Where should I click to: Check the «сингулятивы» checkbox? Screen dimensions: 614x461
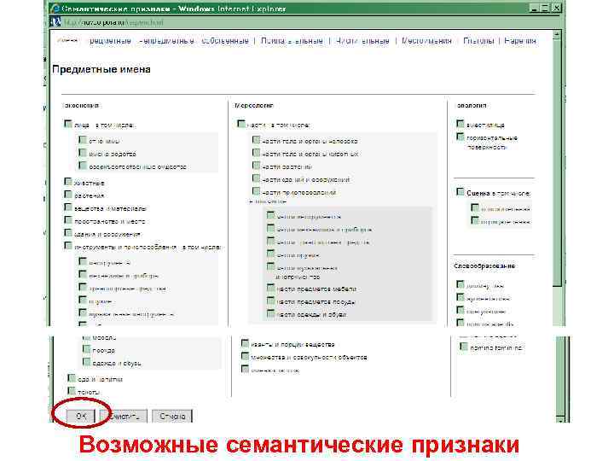460,311
